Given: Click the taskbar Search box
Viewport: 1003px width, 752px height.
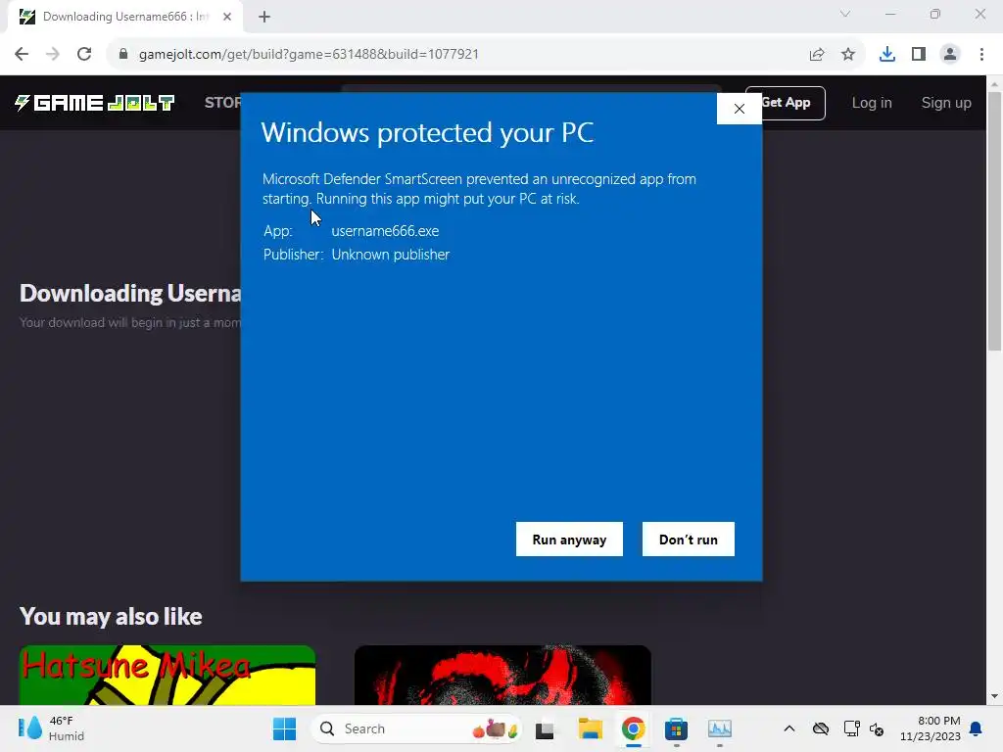Looking at the screenshot, I should coord(415,728).
